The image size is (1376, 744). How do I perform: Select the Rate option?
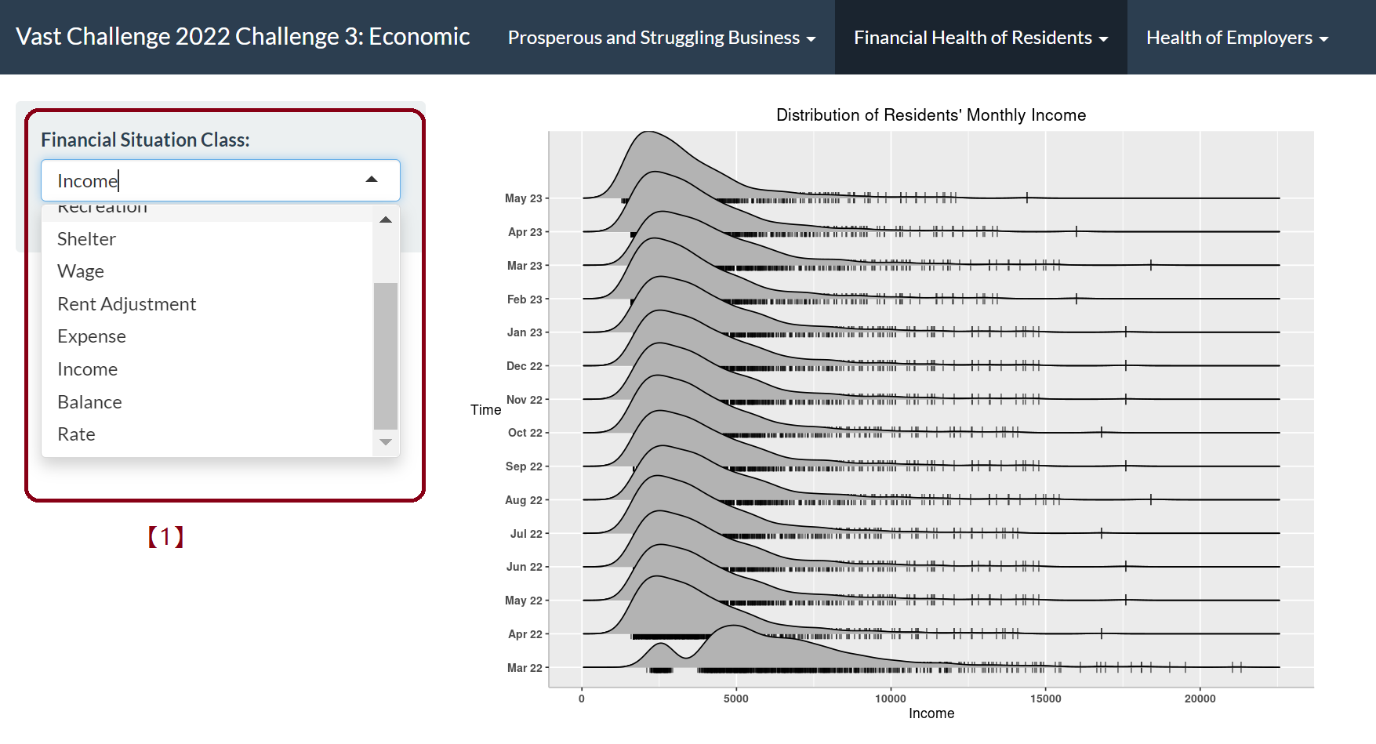(x=77, y=434)
